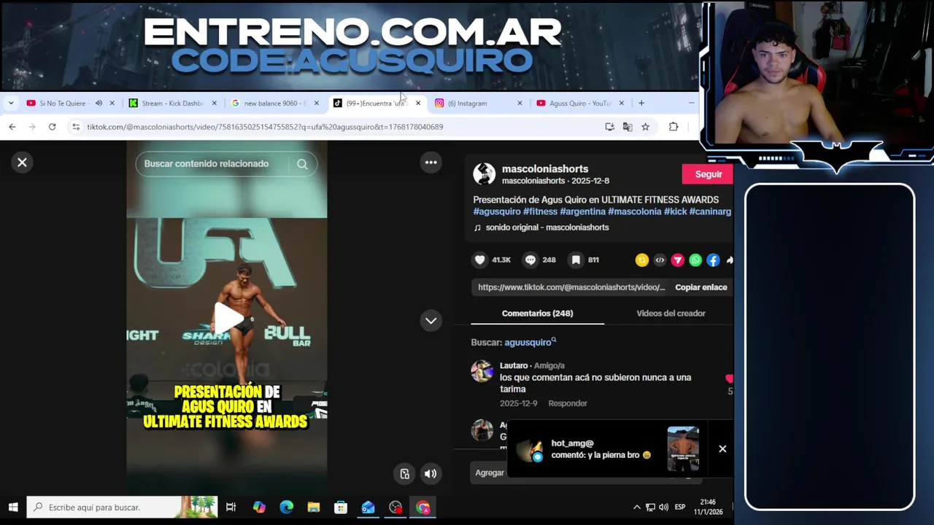Screen dimensions: 934x525
Task: Share the video on Facebook
Action: (713, 260)
